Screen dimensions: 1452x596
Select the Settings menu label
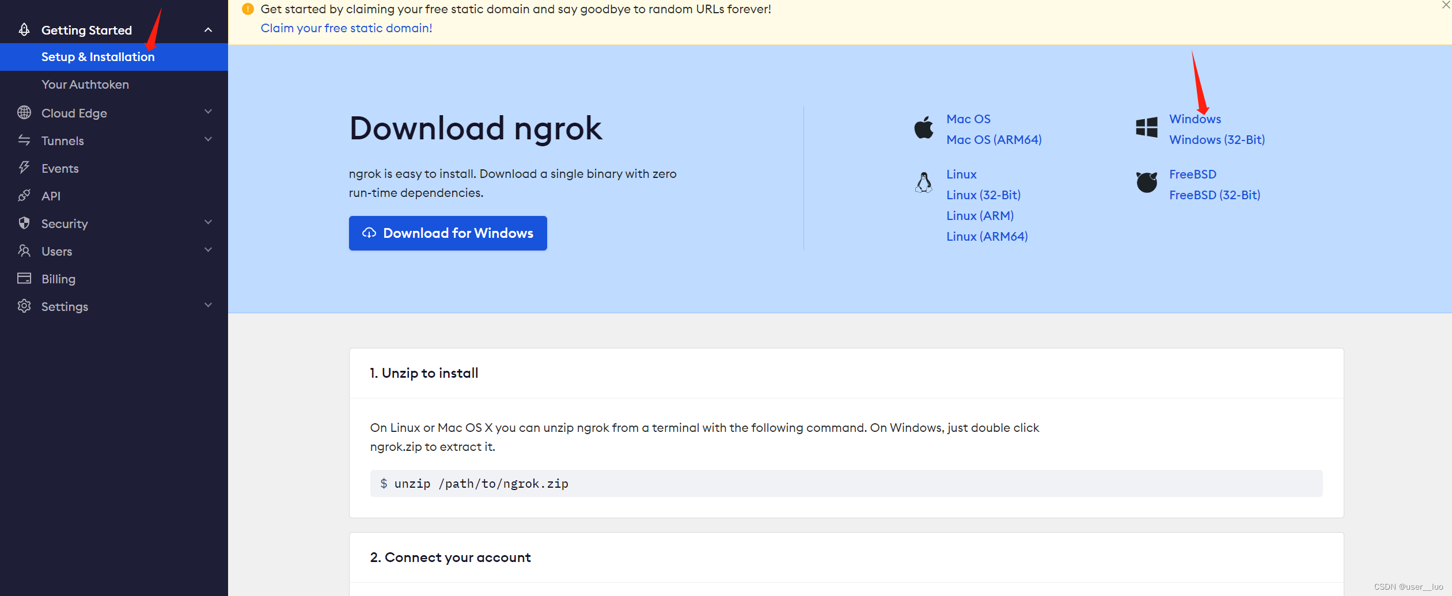point(65,306)
